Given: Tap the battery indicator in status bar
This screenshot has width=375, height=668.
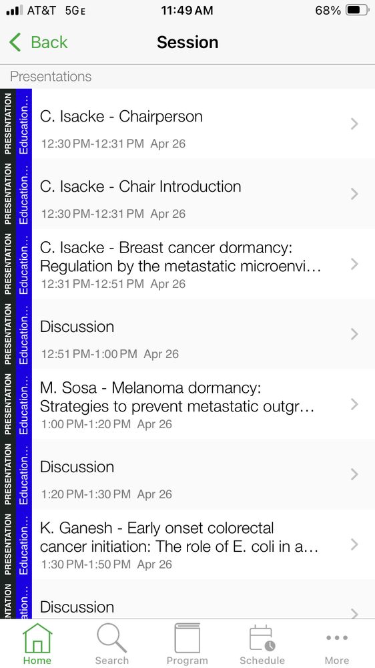Looking at the screenshot, I should click(358, 10).
